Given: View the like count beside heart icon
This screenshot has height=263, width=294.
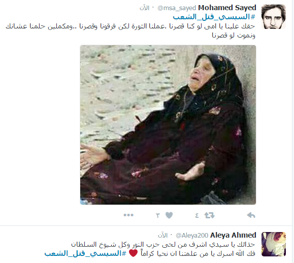Looking at the screenshot, I should (158, 215).
